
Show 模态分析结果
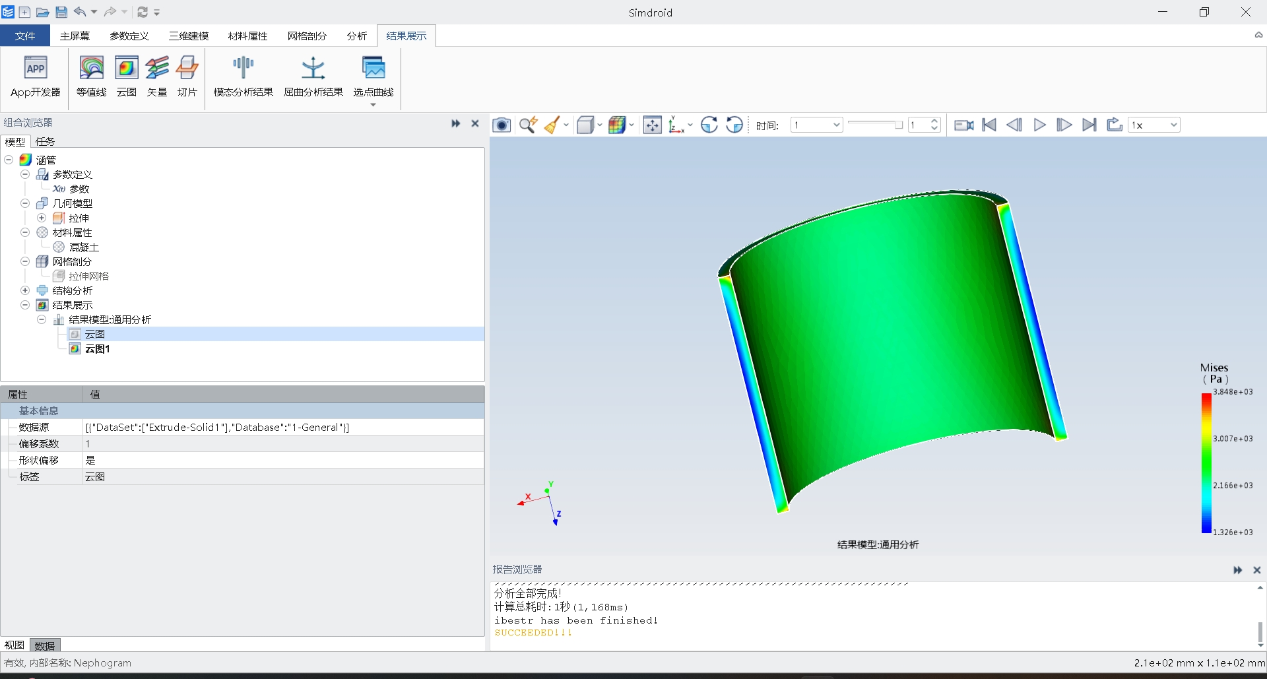coord(243,77)
